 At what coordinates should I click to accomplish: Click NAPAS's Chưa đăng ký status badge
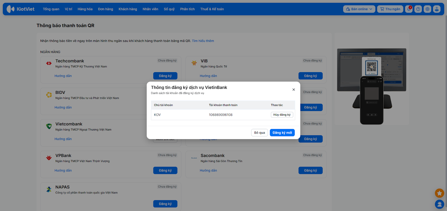[x=167, y=187]
